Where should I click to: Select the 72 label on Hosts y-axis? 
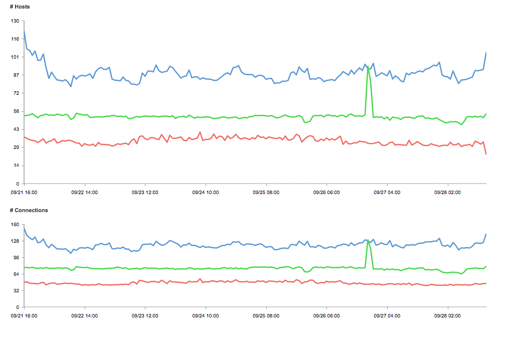[17, 93]
